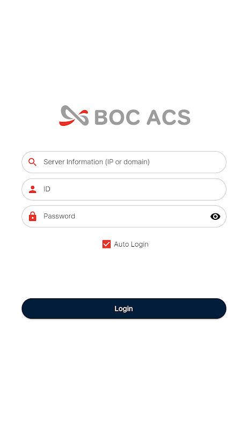Click the BOC ACS swirl logo emblem
Viewport: 248px width, 430px height.
pos(74,116)
